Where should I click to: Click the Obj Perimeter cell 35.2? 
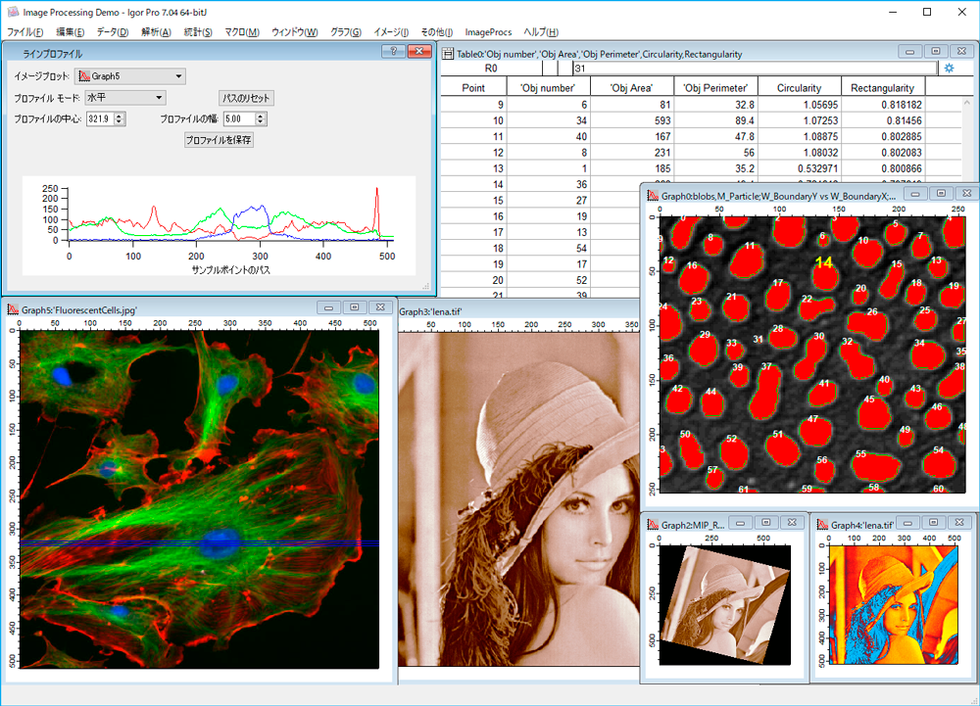715,168
